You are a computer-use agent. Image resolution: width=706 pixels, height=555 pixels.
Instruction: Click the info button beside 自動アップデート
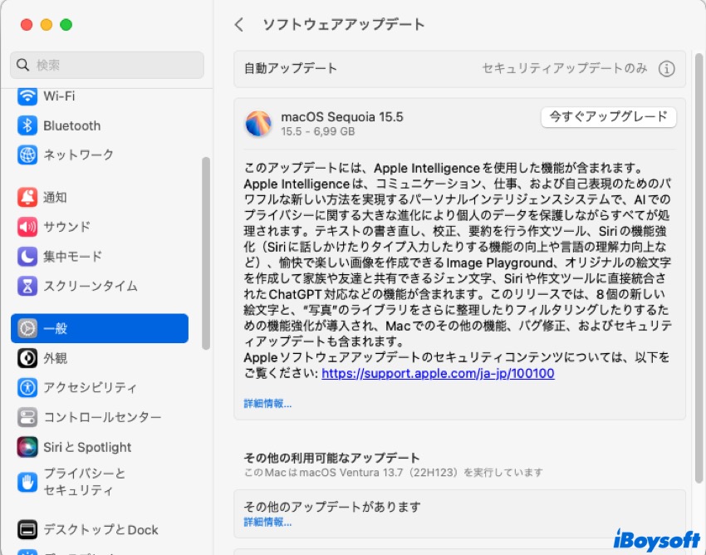666,69
